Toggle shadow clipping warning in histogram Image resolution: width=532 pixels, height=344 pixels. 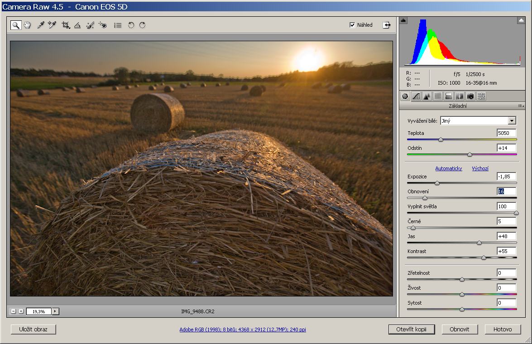(x=404, y=20)
